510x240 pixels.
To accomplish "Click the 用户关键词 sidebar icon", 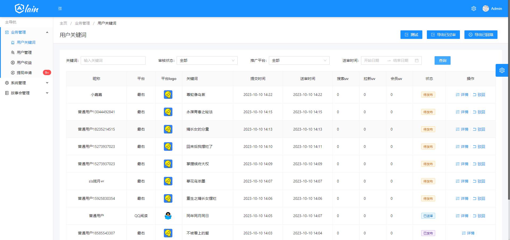I will (13, 42).
